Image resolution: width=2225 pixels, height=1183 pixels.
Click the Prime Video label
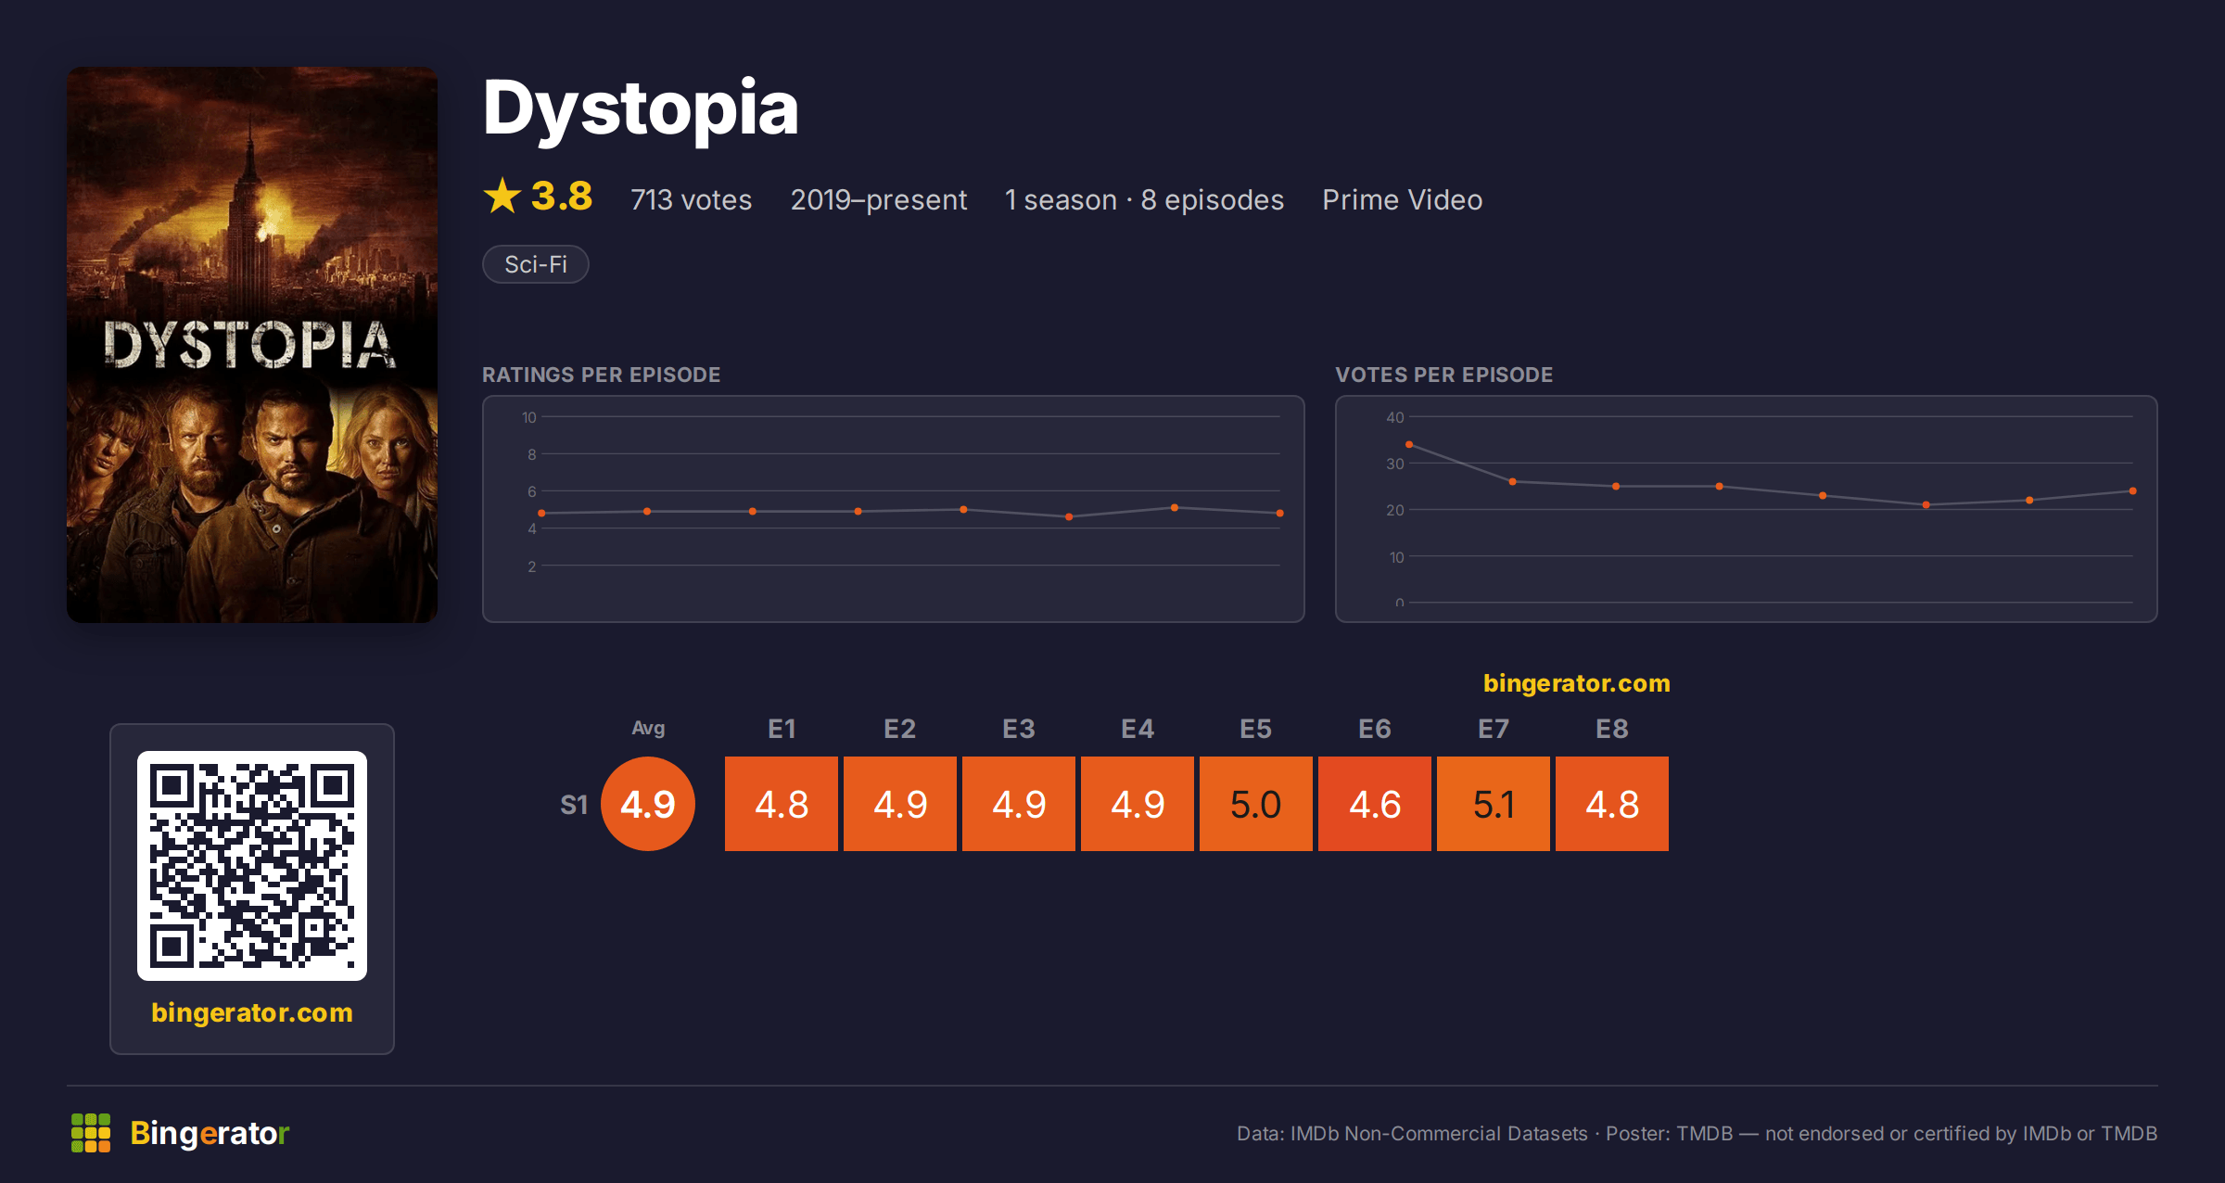[1403, 199]
